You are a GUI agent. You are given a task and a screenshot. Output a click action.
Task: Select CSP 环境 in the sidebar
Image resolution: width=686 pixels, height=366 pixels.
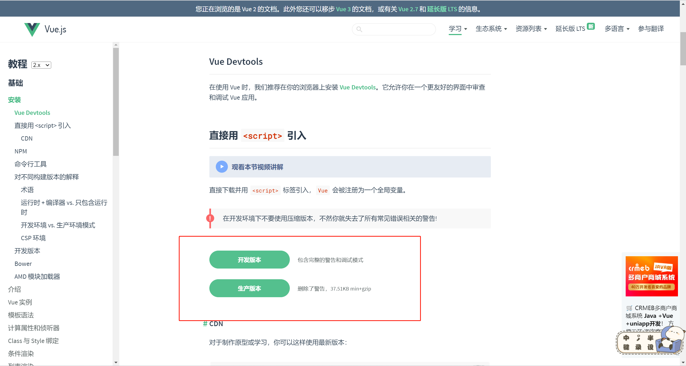tap(33, 238)
